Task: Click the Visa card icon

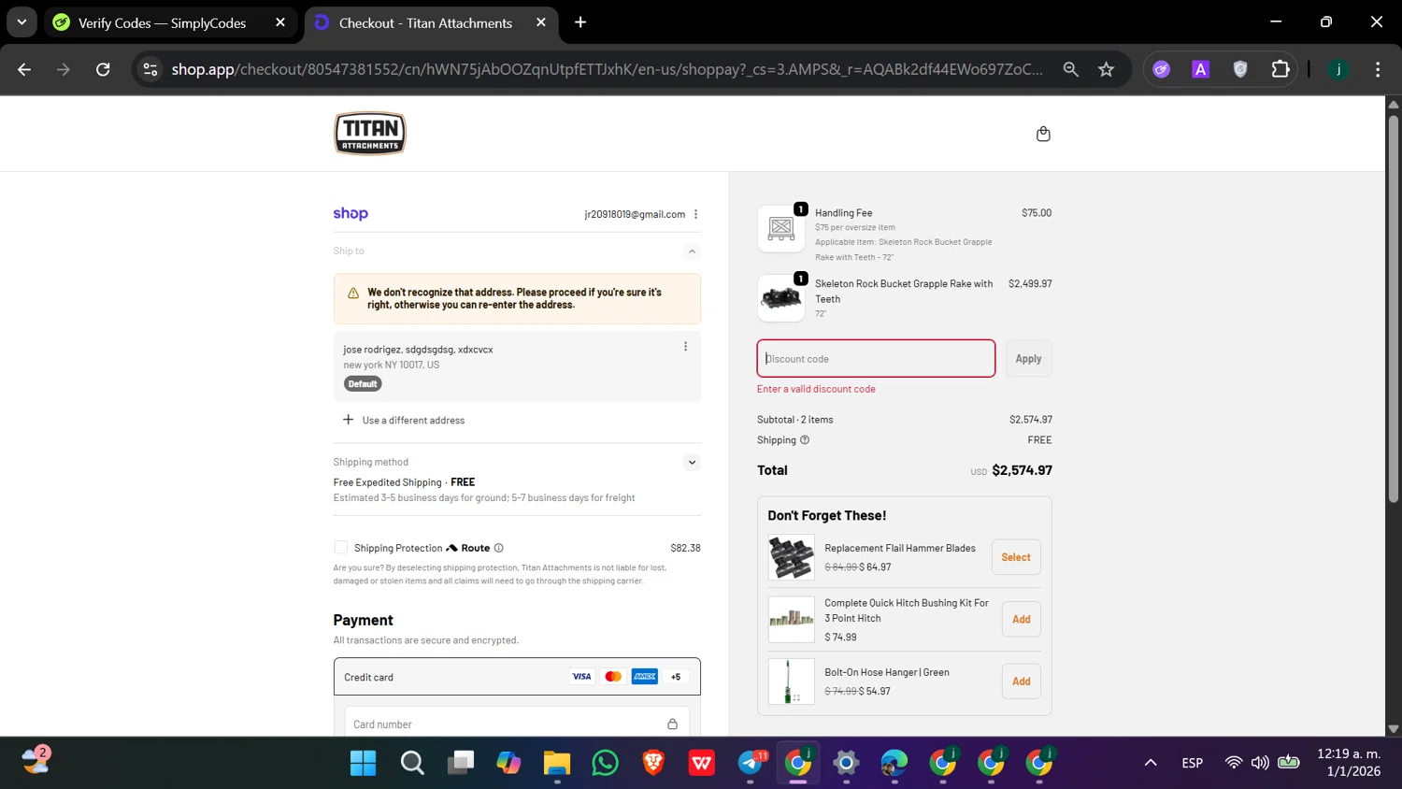Action: click(x=581, y=677)
